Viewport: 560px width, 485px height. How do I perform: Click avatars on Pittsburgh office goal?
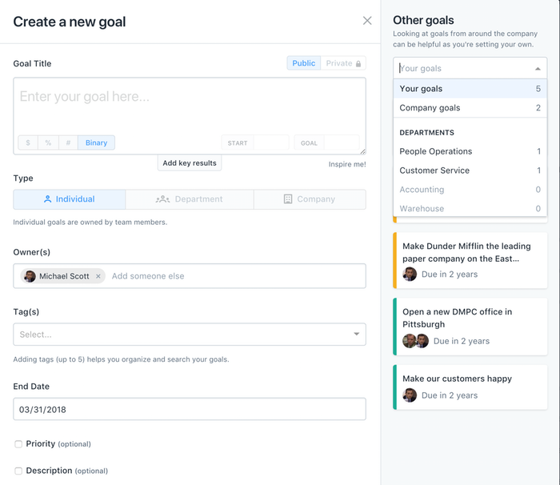tap(416, 341)
